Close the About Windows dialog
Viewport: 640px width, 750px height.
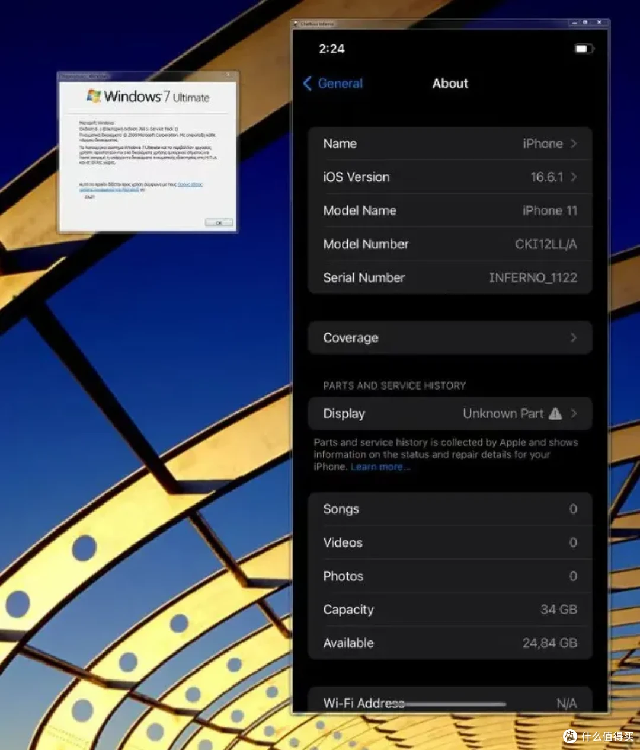pos(228,75)
